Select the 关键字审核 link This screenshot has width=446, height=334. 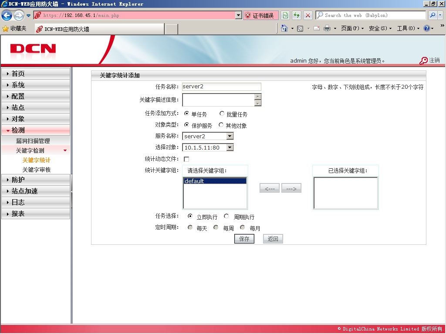pyautogui.click(x=37, y=170)
